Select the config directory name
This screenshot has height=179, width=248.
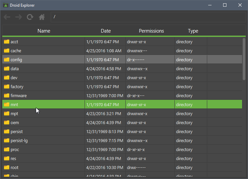(16, 60)
